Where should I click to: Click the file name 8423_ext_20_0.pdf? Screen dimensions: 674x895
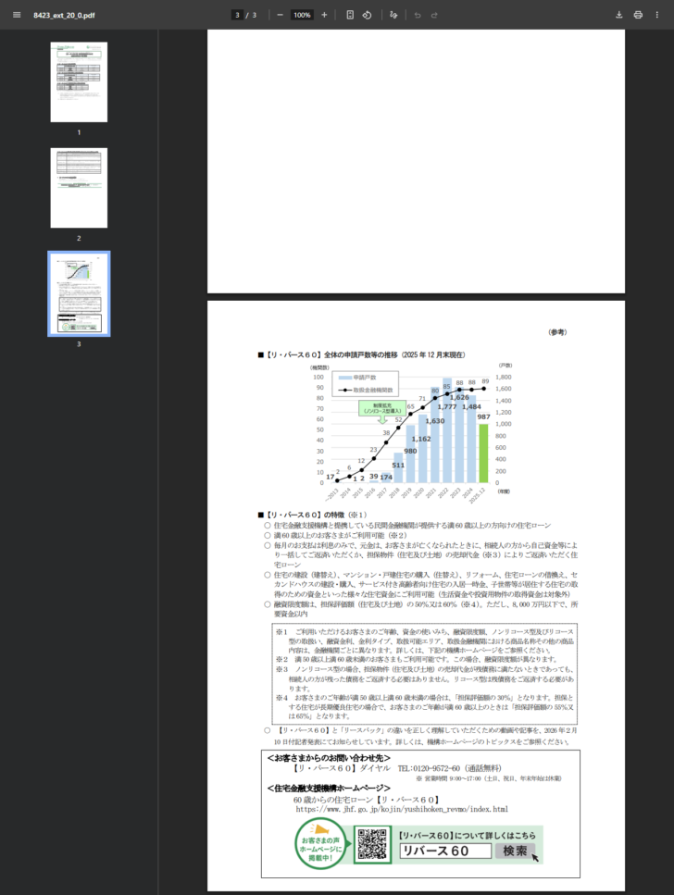coord(64,16)
